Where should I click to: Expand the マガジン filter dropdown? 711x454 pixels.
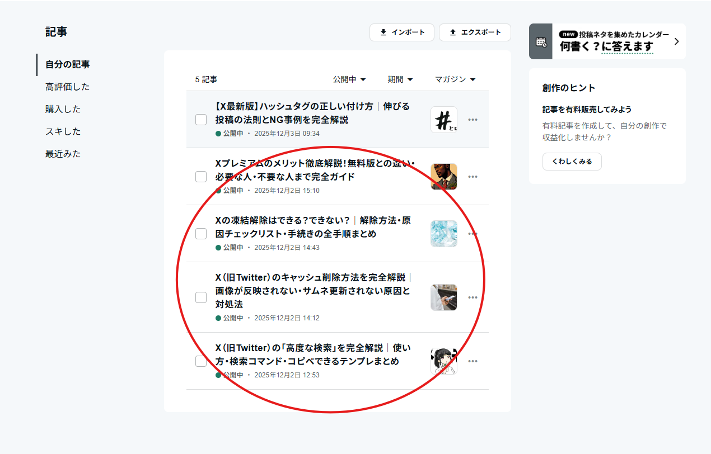tap(455, 79)
